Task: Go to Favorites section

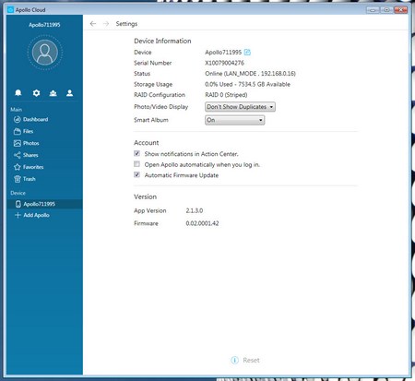Action: tap(29, 167)
